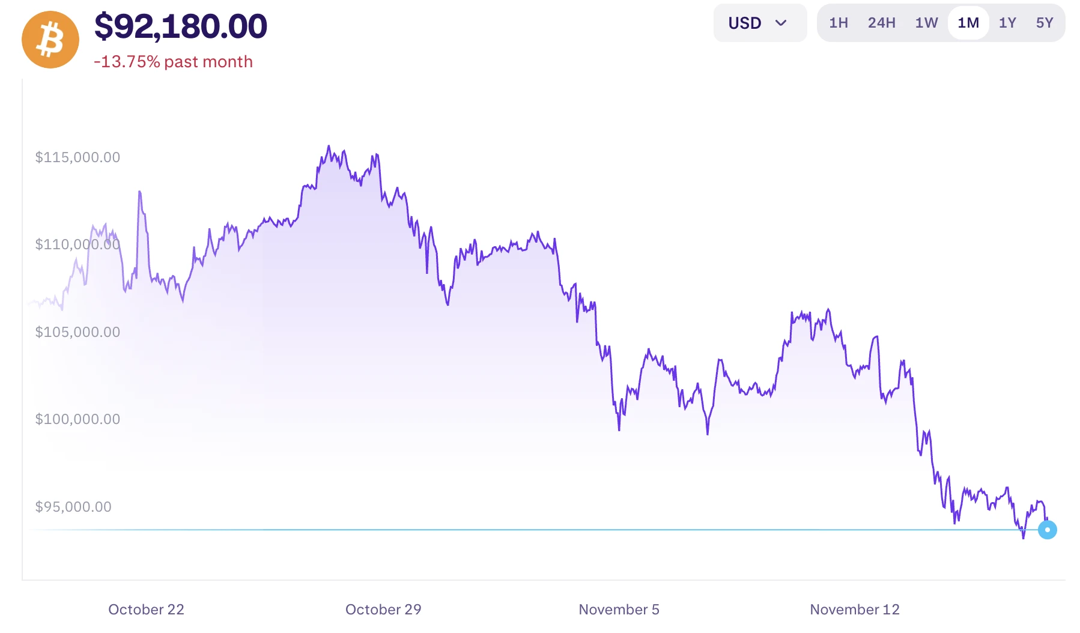Click the $95,000.00 axis label
The height and width of the screenshot is (633, 1080).
pos(73,506)
